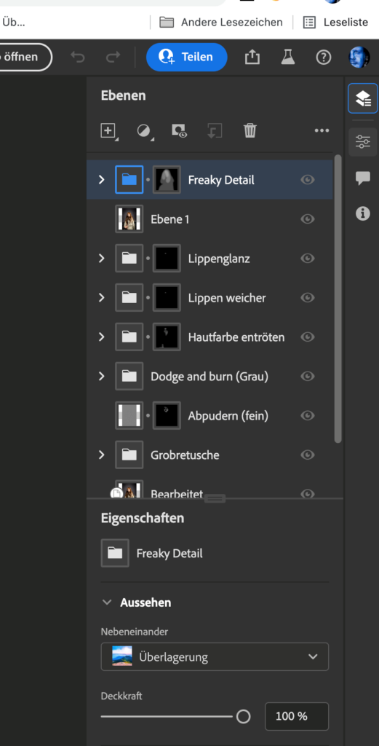Expand the Grobretusche folder
379x746 pixels.
[101, 455]
